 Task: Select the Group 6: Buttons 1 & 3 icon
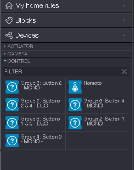(12, 123)
